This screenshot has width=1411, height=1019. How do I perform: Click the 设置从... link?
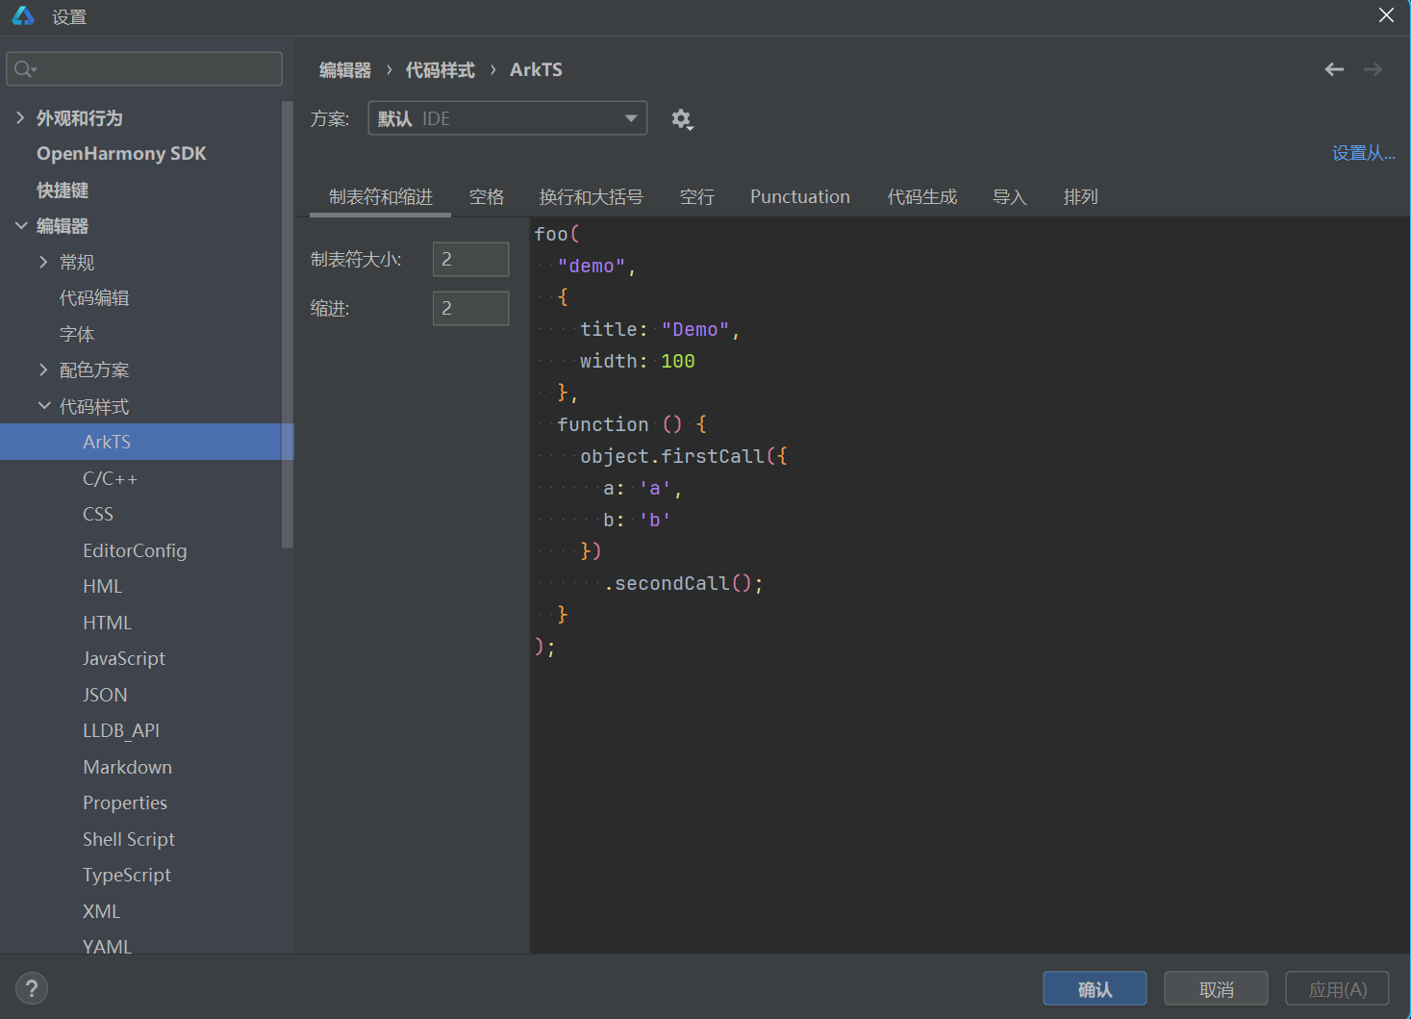click(x=1363, y=153)
